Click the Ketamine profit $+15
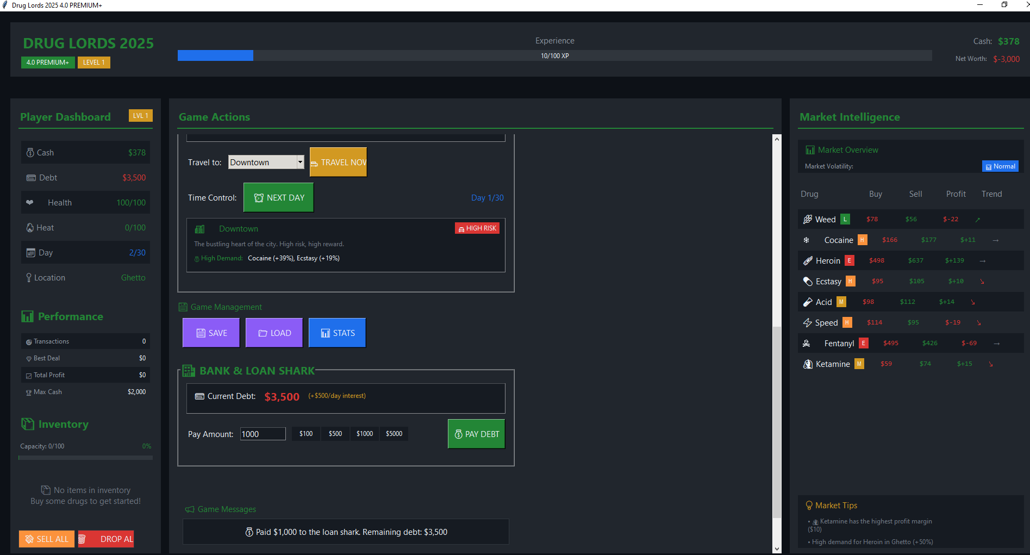1030x555 pixels. point(965,364)
